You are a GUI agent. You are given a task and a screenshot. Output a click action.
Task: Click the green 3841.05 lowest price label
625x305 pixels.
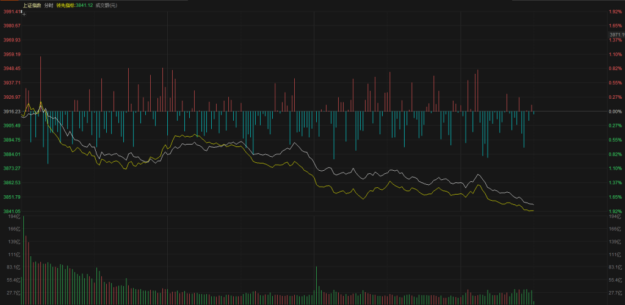click(x=12, y=211)
